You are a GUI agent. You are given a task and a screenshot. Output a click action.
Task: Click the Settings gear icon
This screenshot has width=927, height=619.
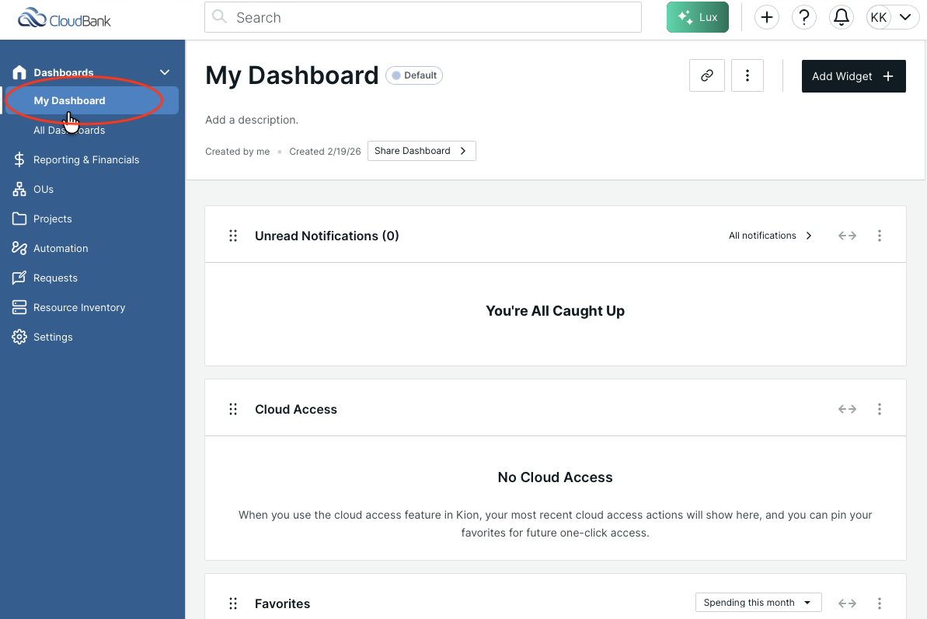click(19, 337)
